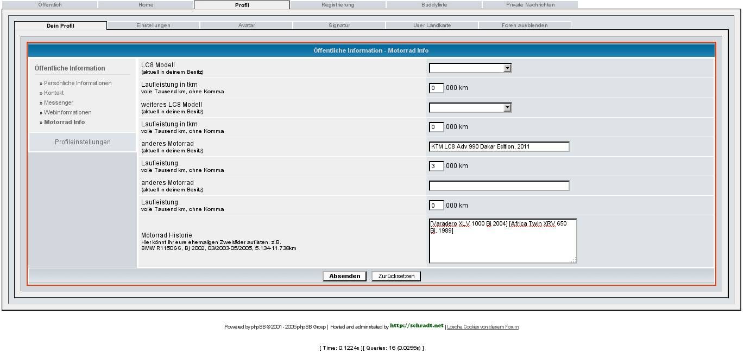Image resolution: width=744 pixels, height=353 pixels.
Task: Click the Lösche Cookies von diesem Forum link
Action: 482,327
